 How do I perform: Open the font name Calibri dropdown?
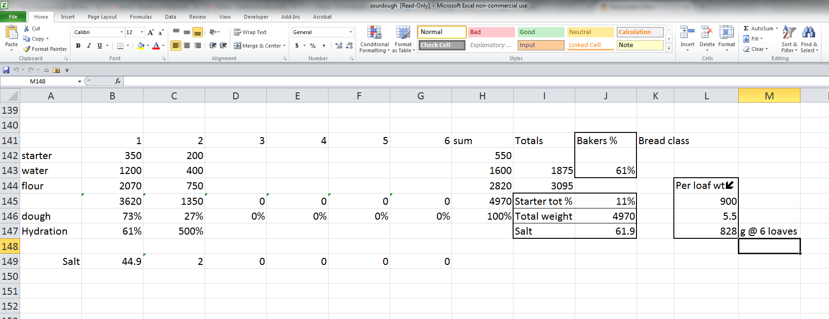pos(121,32)
